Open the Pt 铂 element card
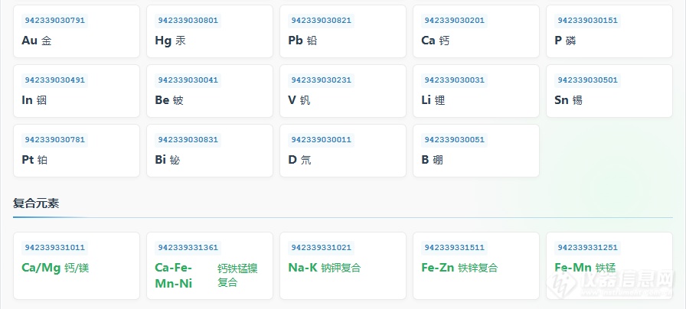The width and height of the screenshot is (686, 309). click(76, 151)
